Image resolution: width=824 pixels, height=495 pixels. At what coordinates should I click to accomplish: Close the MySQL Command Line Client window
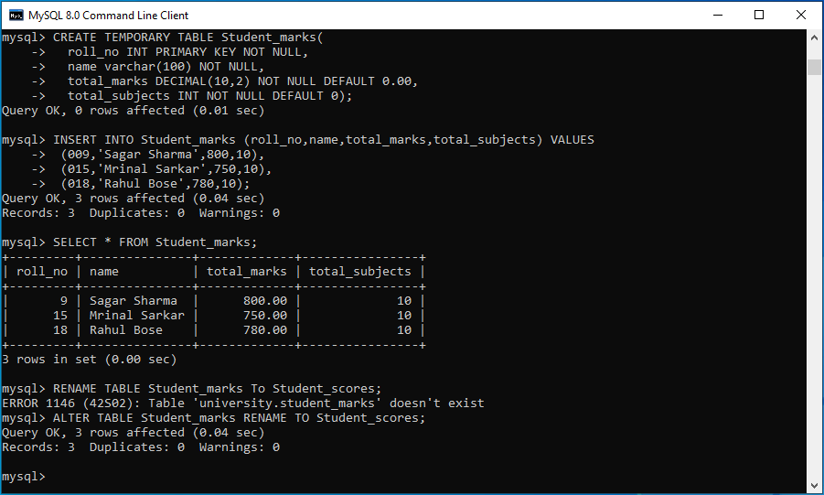(x=801, y=15)
